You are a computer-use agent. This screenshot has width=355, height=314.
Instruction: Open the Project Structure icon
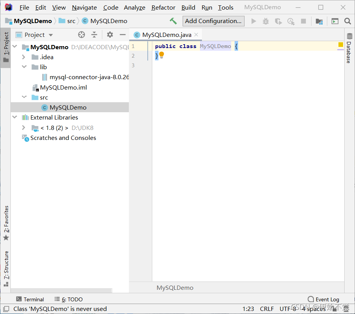click(319, 22)
